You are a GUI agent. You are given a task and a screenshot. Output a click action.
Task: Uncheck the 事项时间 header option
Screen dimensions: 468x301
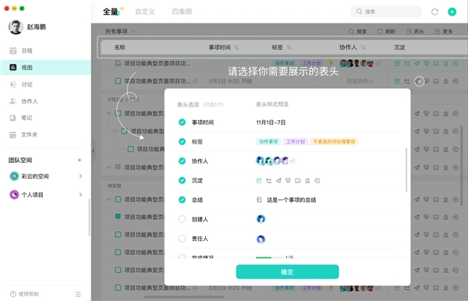tap(182, 122)
